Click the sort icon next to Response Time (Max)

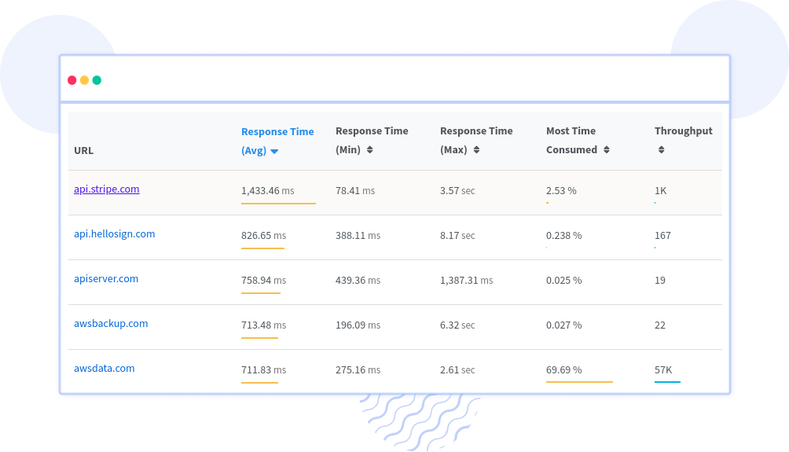point(476,150)
